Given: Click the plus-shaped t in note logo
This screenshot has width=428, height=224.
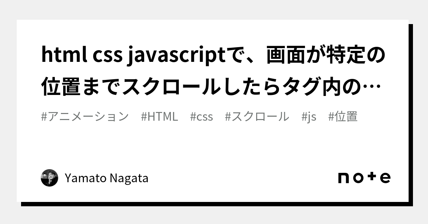Looking at the screenshot, I should click(372, 177).
